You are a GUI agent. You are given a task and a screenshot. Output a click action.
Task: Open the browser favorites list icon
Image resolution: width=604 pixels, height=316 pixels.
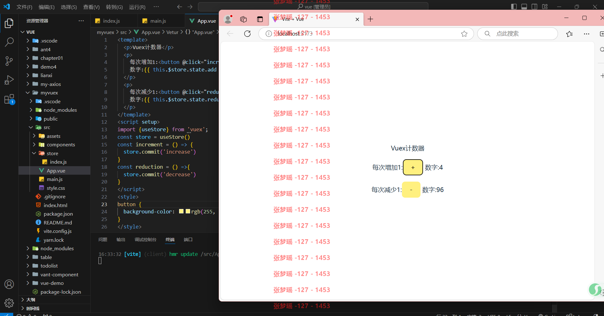[x=569, y=34]
